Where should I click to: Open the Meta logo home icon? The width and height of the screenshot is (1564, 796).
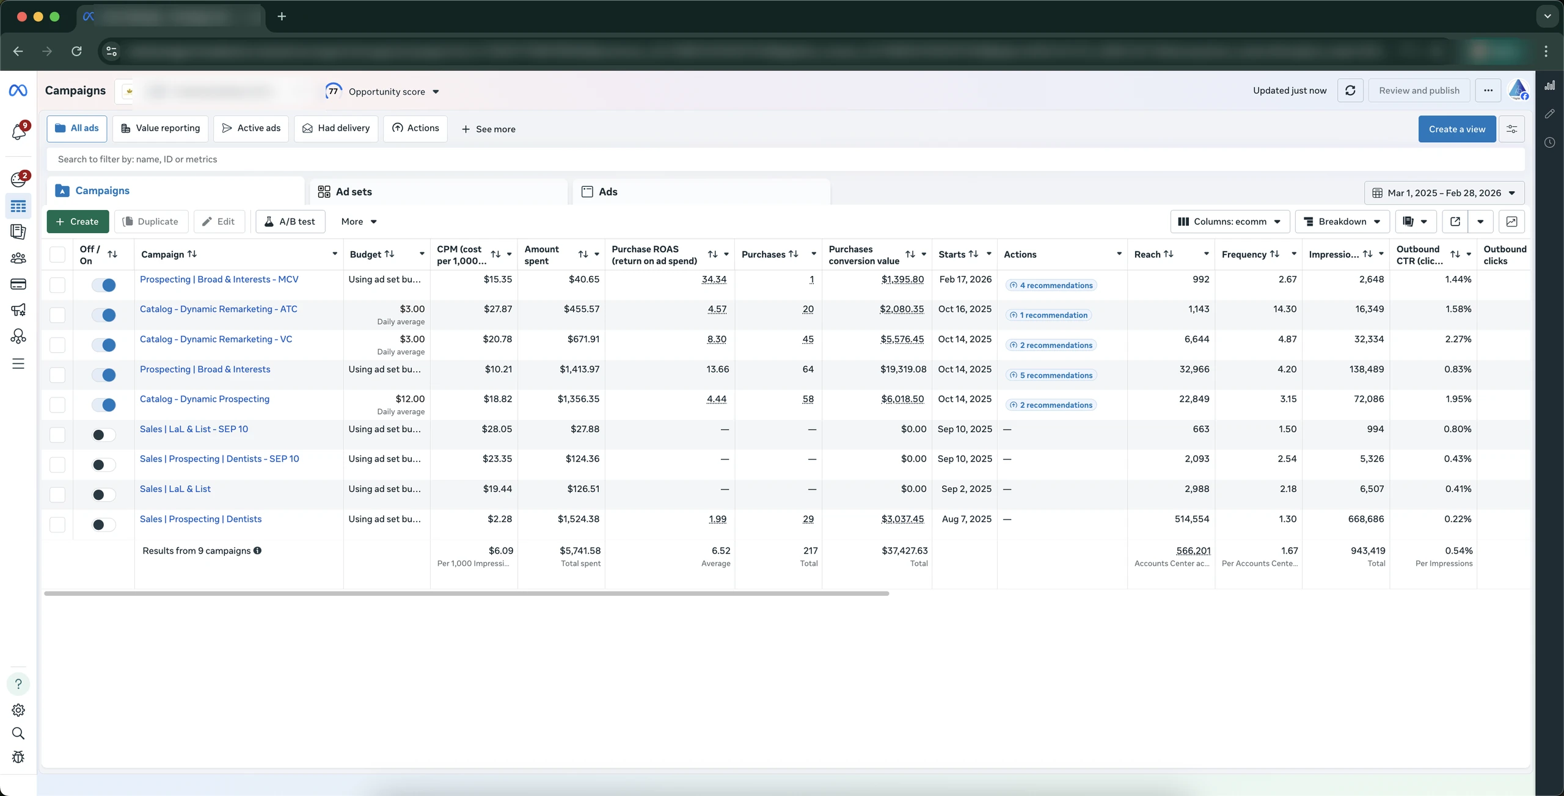[x=18, y=90]
